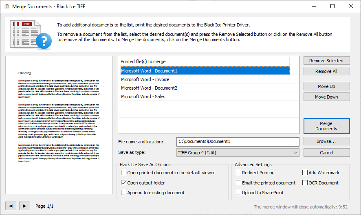Select Microsoft Word - Invoice in list
361x215 pixels.
[x=145, y=79]
